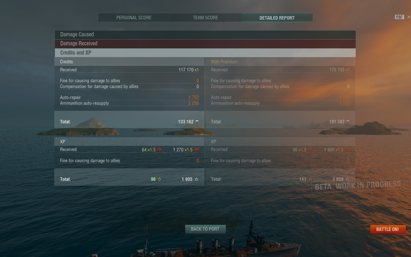Click red star icon next to 1 270 x1.5
Viewport: 411px width, 257px height.
197,150
